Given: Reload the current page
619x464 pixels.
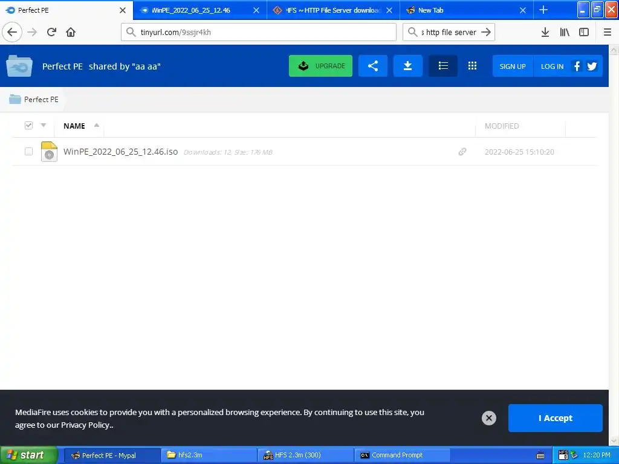Looking at the screenshot, I should (51, 32).
